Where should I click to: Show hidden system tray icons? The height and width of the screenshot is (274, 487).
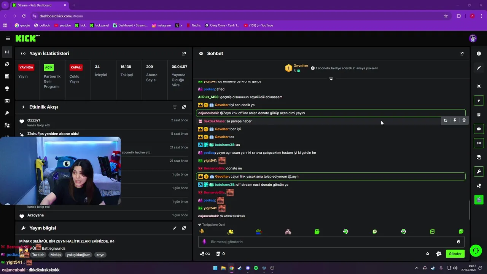(x=417, y=268)
